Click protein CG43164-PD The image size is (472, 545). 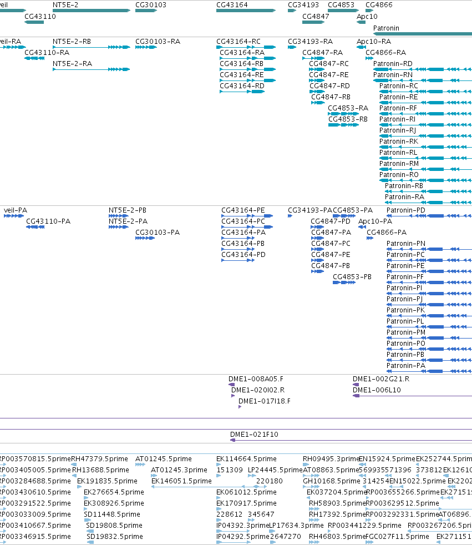point(238,261)
